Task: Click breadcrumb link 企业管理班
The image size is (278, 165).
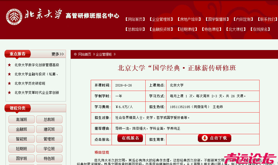Action: click(x=104, y=54)
